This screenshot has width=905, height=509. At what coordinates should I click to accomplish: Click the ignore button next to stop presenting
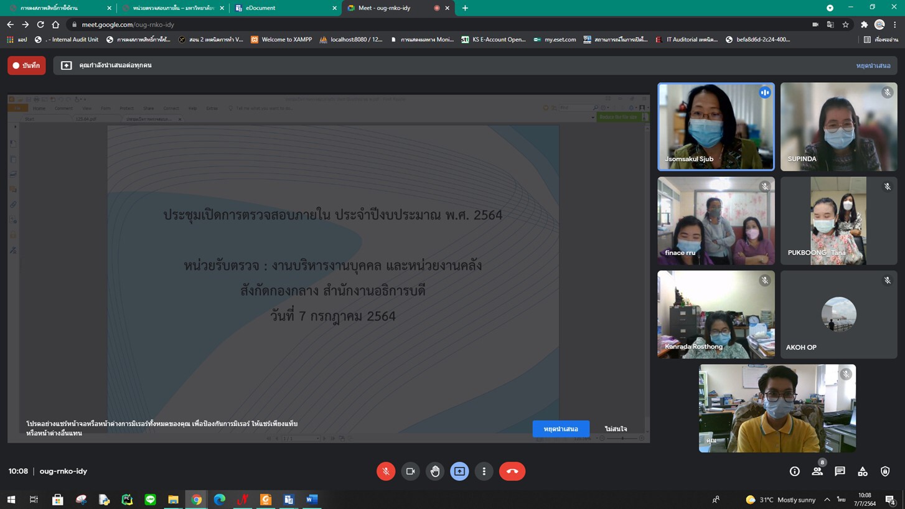point(616,429)
